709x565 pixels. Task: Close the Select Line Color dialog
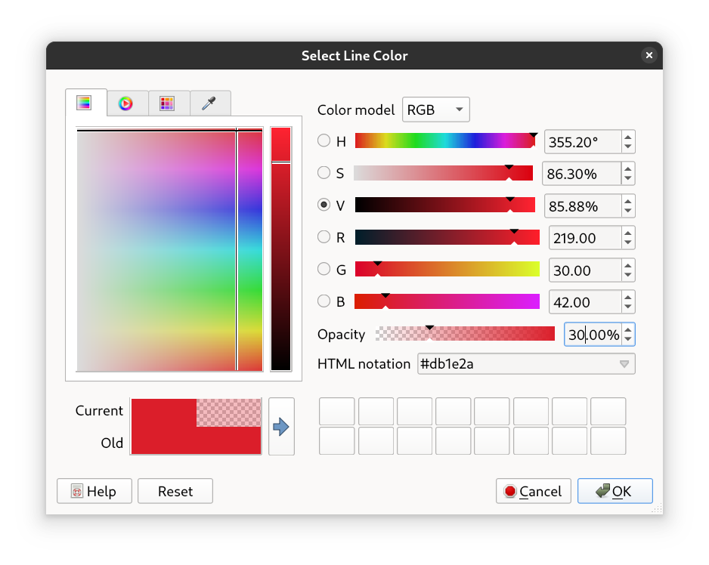(649, 55)
